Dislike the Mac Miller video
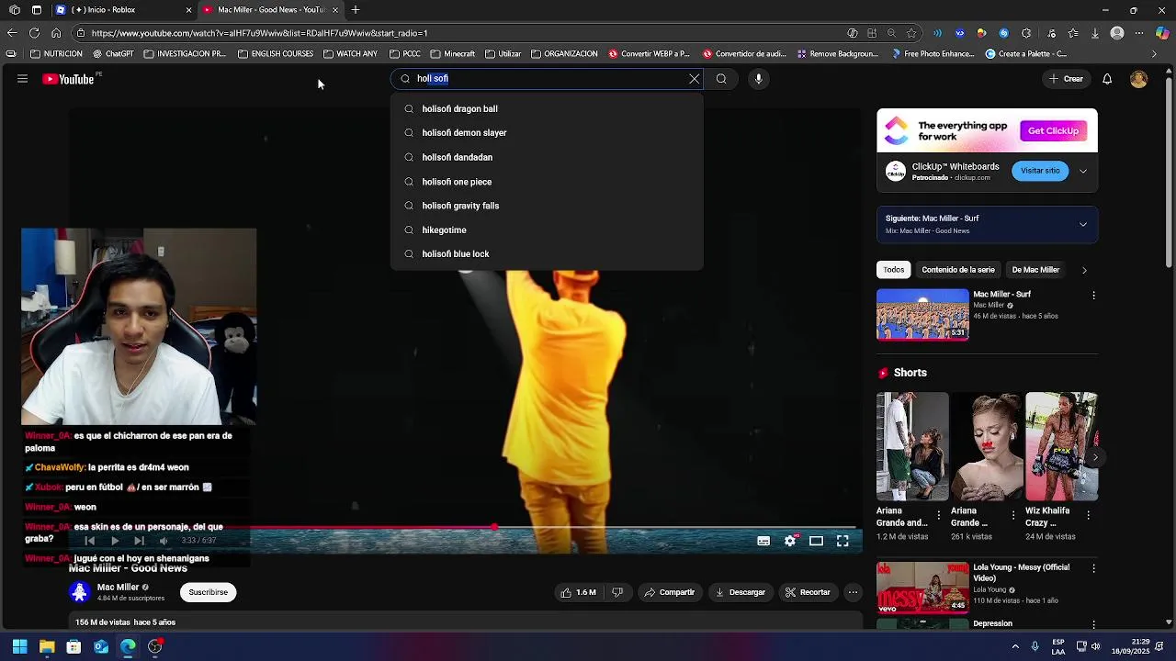Viewport: 1176px width, 661px height. [x=617, y=592]
